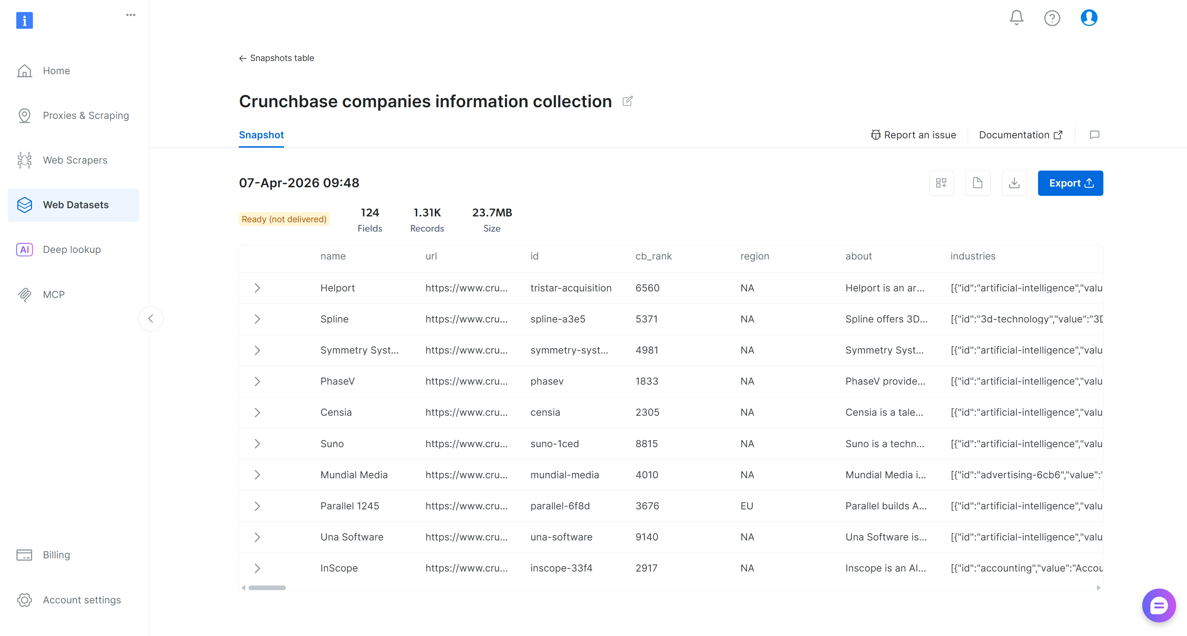The width and height of the screenshot is (1187, 636).
Task: Switch to the Snapshot tab
Action: (261, 135)
